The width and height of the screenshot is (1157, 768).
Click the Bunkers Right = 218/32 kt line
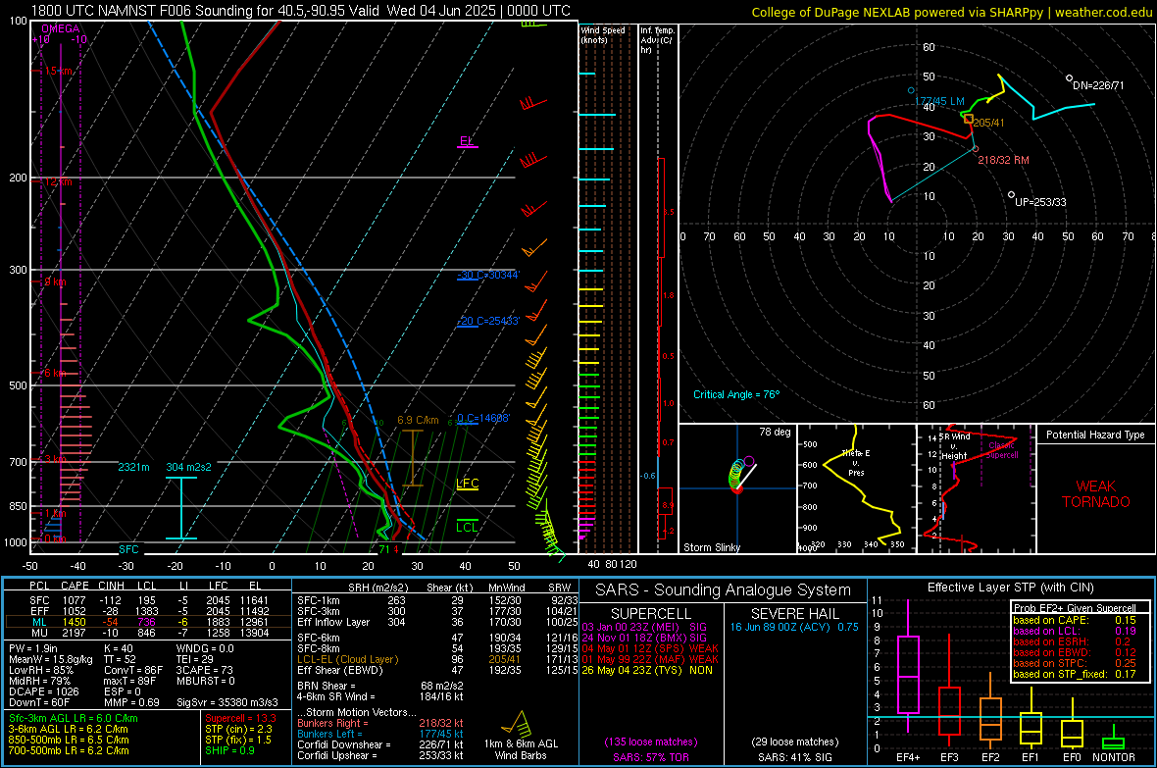[380, 723]
